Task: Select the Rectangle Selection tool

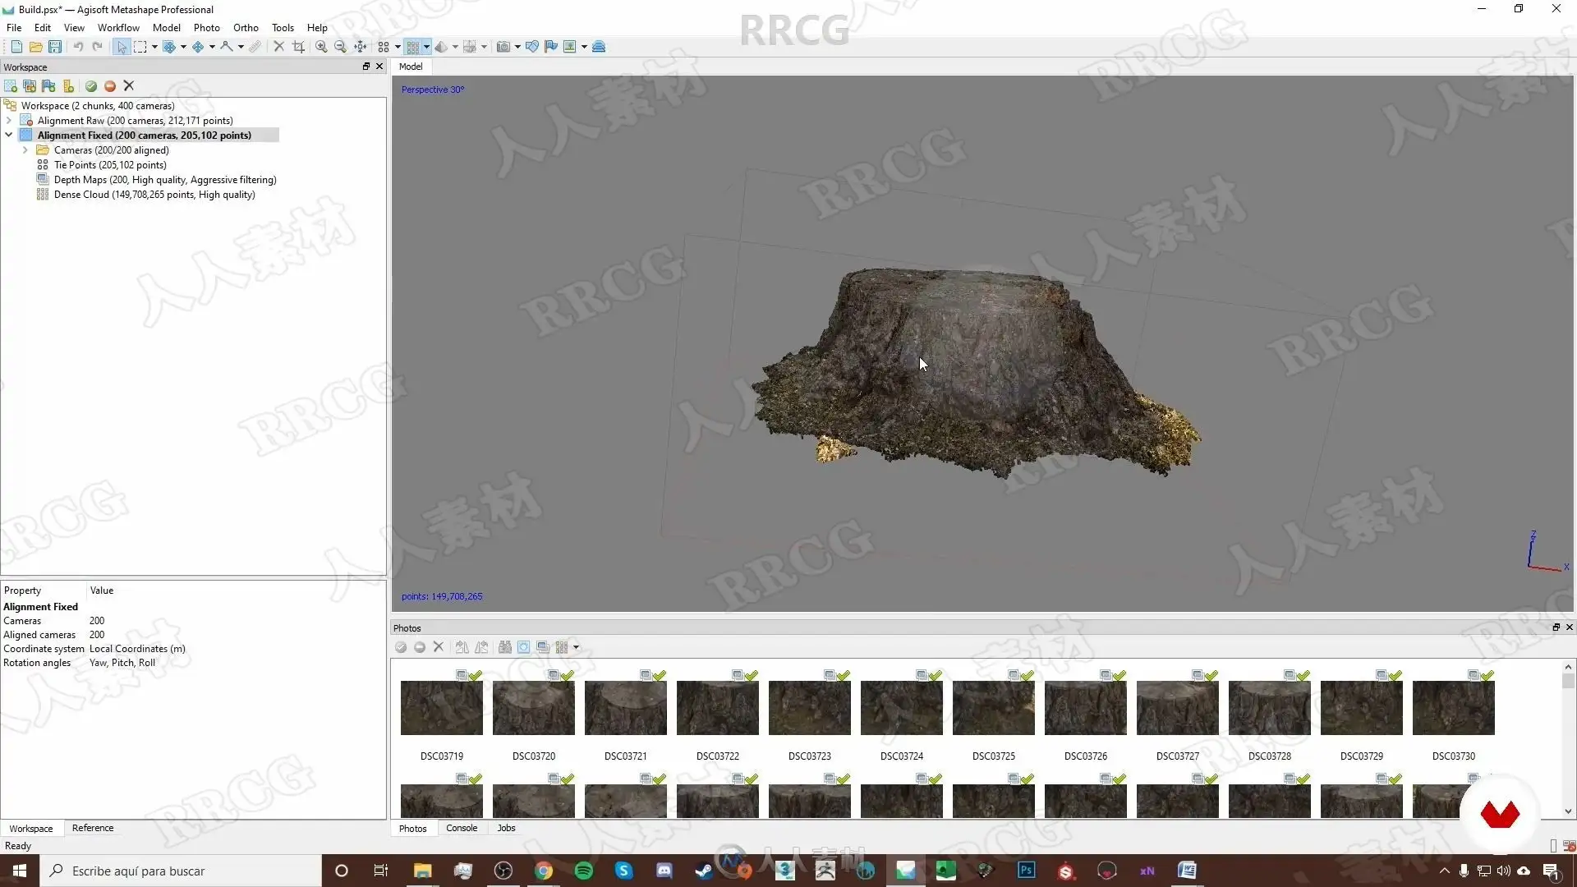Action: point(140,47)
